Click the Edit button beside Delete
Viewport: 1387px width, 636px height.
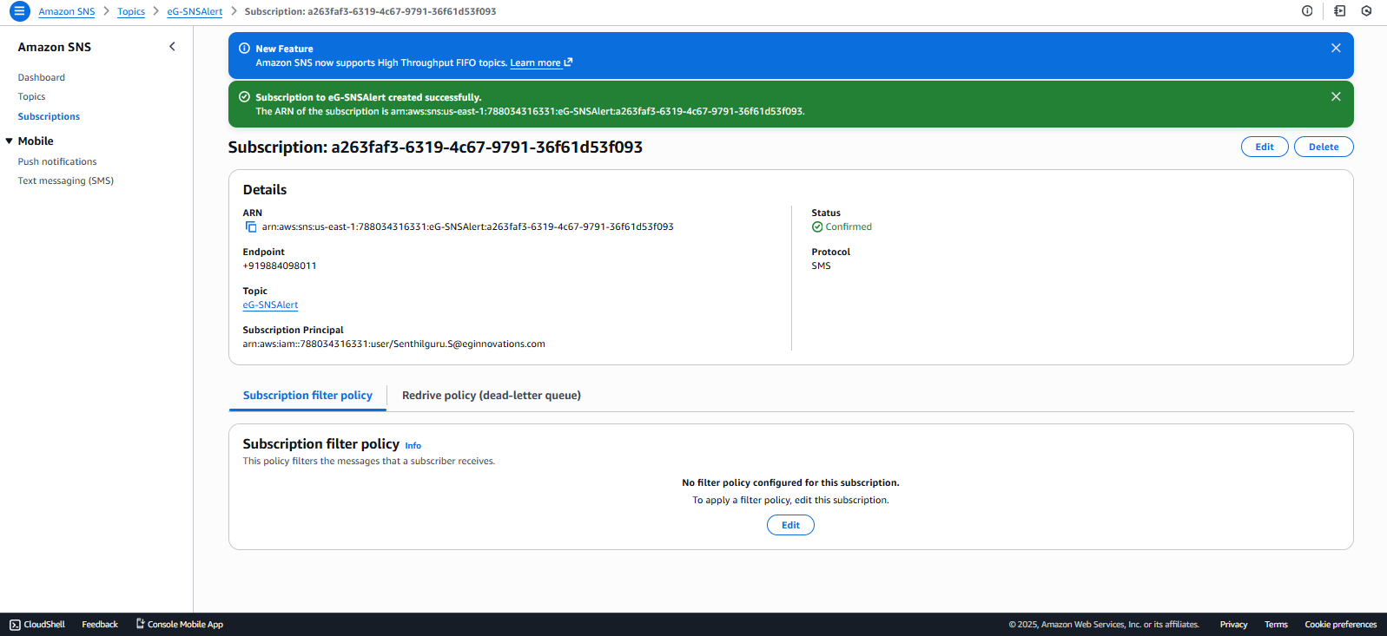(1264, 148)
